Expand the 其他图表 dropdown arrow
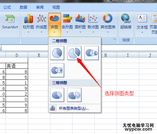 pos(108,32)
